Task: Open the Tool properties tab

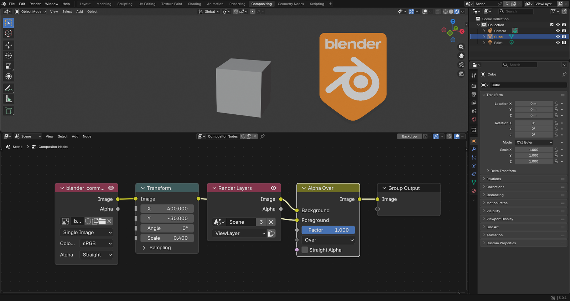Action: coord(473,75)
